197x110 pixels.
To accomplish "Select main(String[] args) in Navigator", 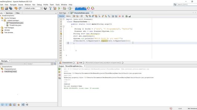I will click(10, 71).
